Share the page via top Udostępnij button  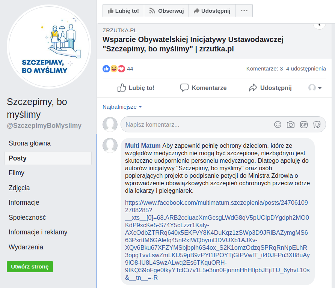pyautogui.click(x=212, y=11)
